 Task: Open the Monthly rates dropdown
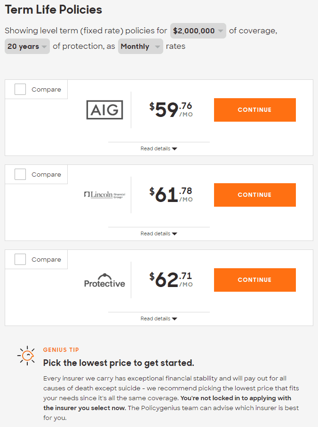tap(141, 47)
